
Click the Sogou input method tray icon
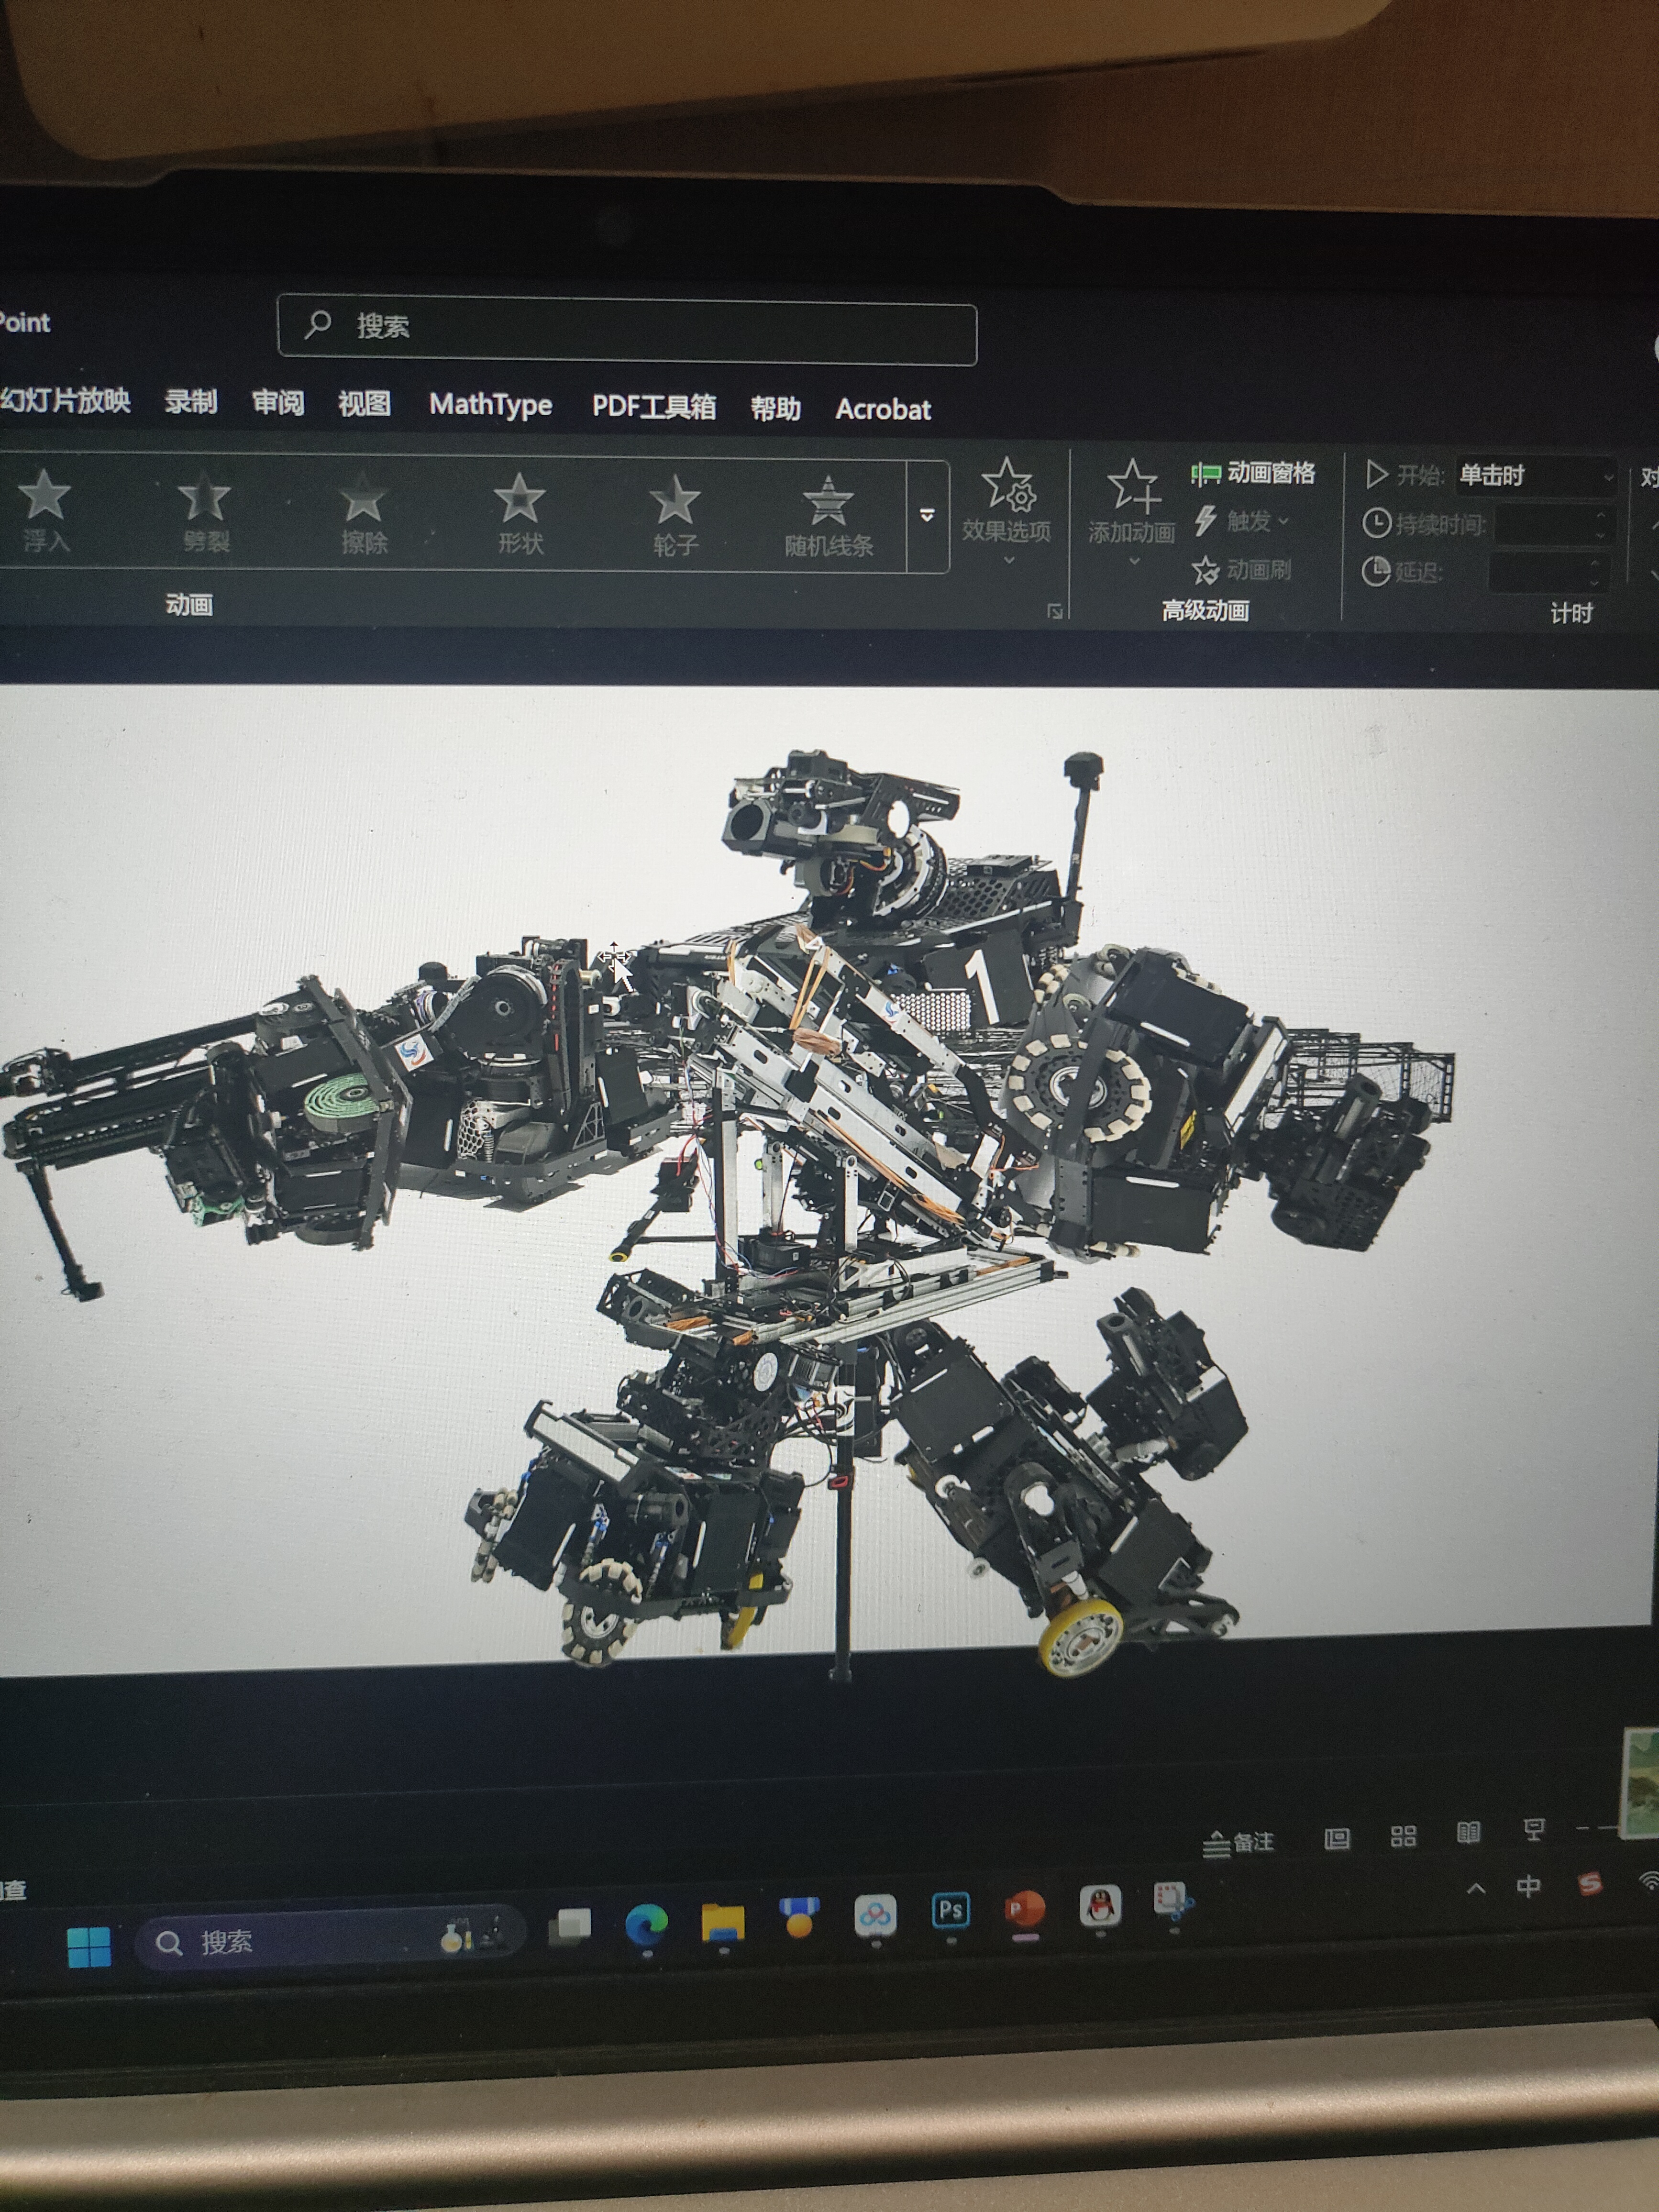(x=1590, y=1884)
